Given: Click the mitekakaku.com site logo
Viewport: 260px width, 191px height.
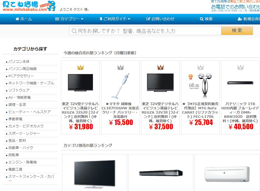Looking at the screenshot, I should tap(29, 6).
